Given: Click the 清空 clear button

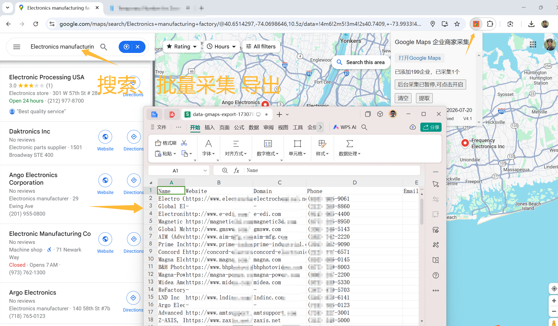Looking at the screenshot, I should click(403, 98).
